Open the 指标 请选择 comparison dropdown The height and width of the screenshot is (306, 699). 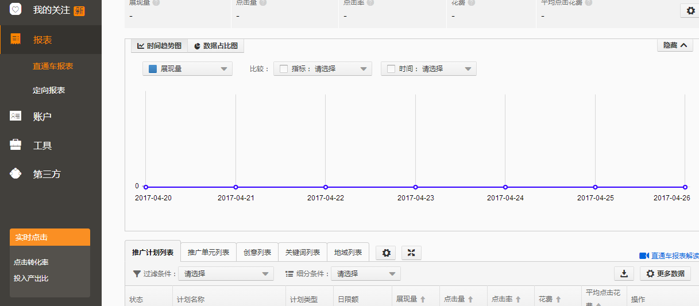(x=323, y=69)
